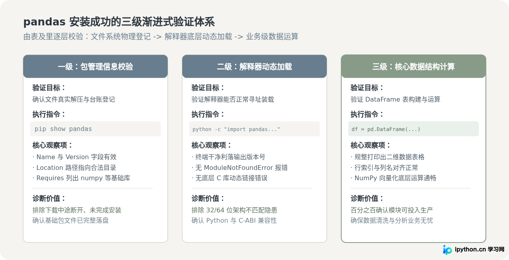Click '排除 32/64 位架构不匹配隐患' text
The width and height of the screenshot is (509, 260).
234,210
